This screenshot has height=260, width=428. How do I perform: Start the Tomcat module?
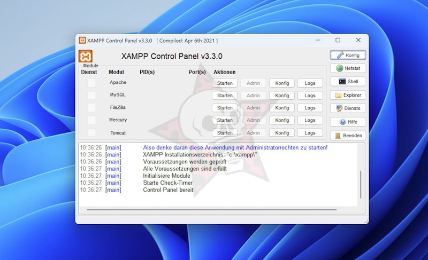(225, 132)
